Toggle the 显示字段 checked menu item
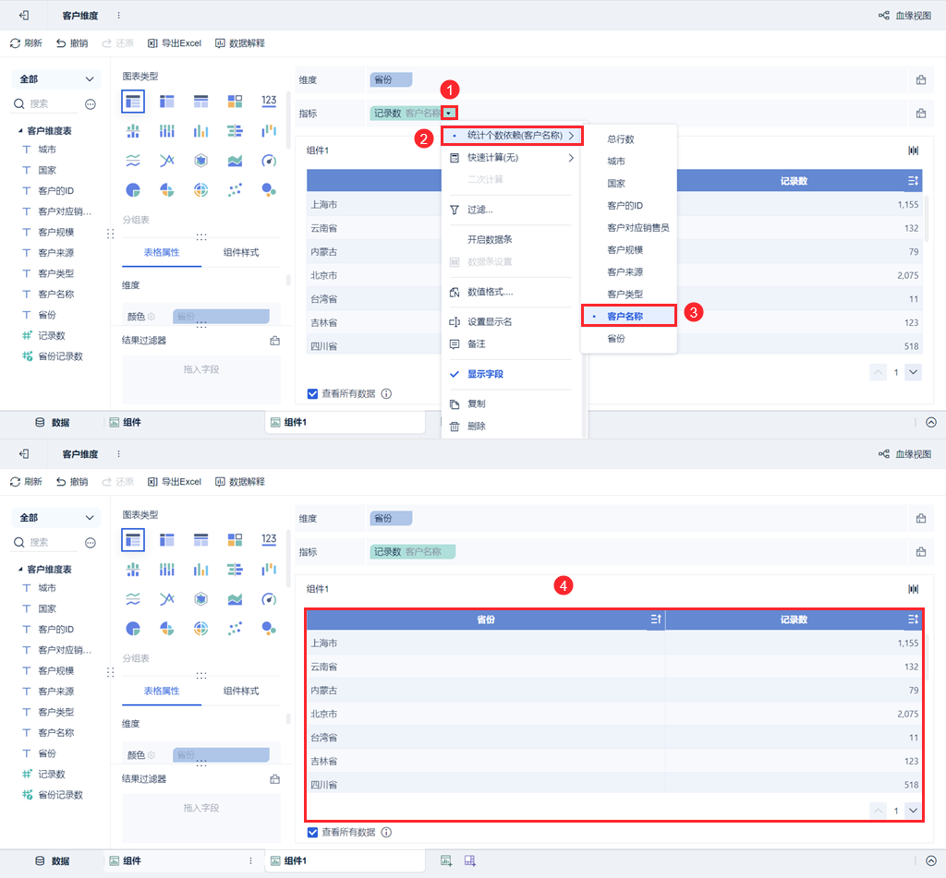This screenshot has height=878, width=946. tap(486, 374)
